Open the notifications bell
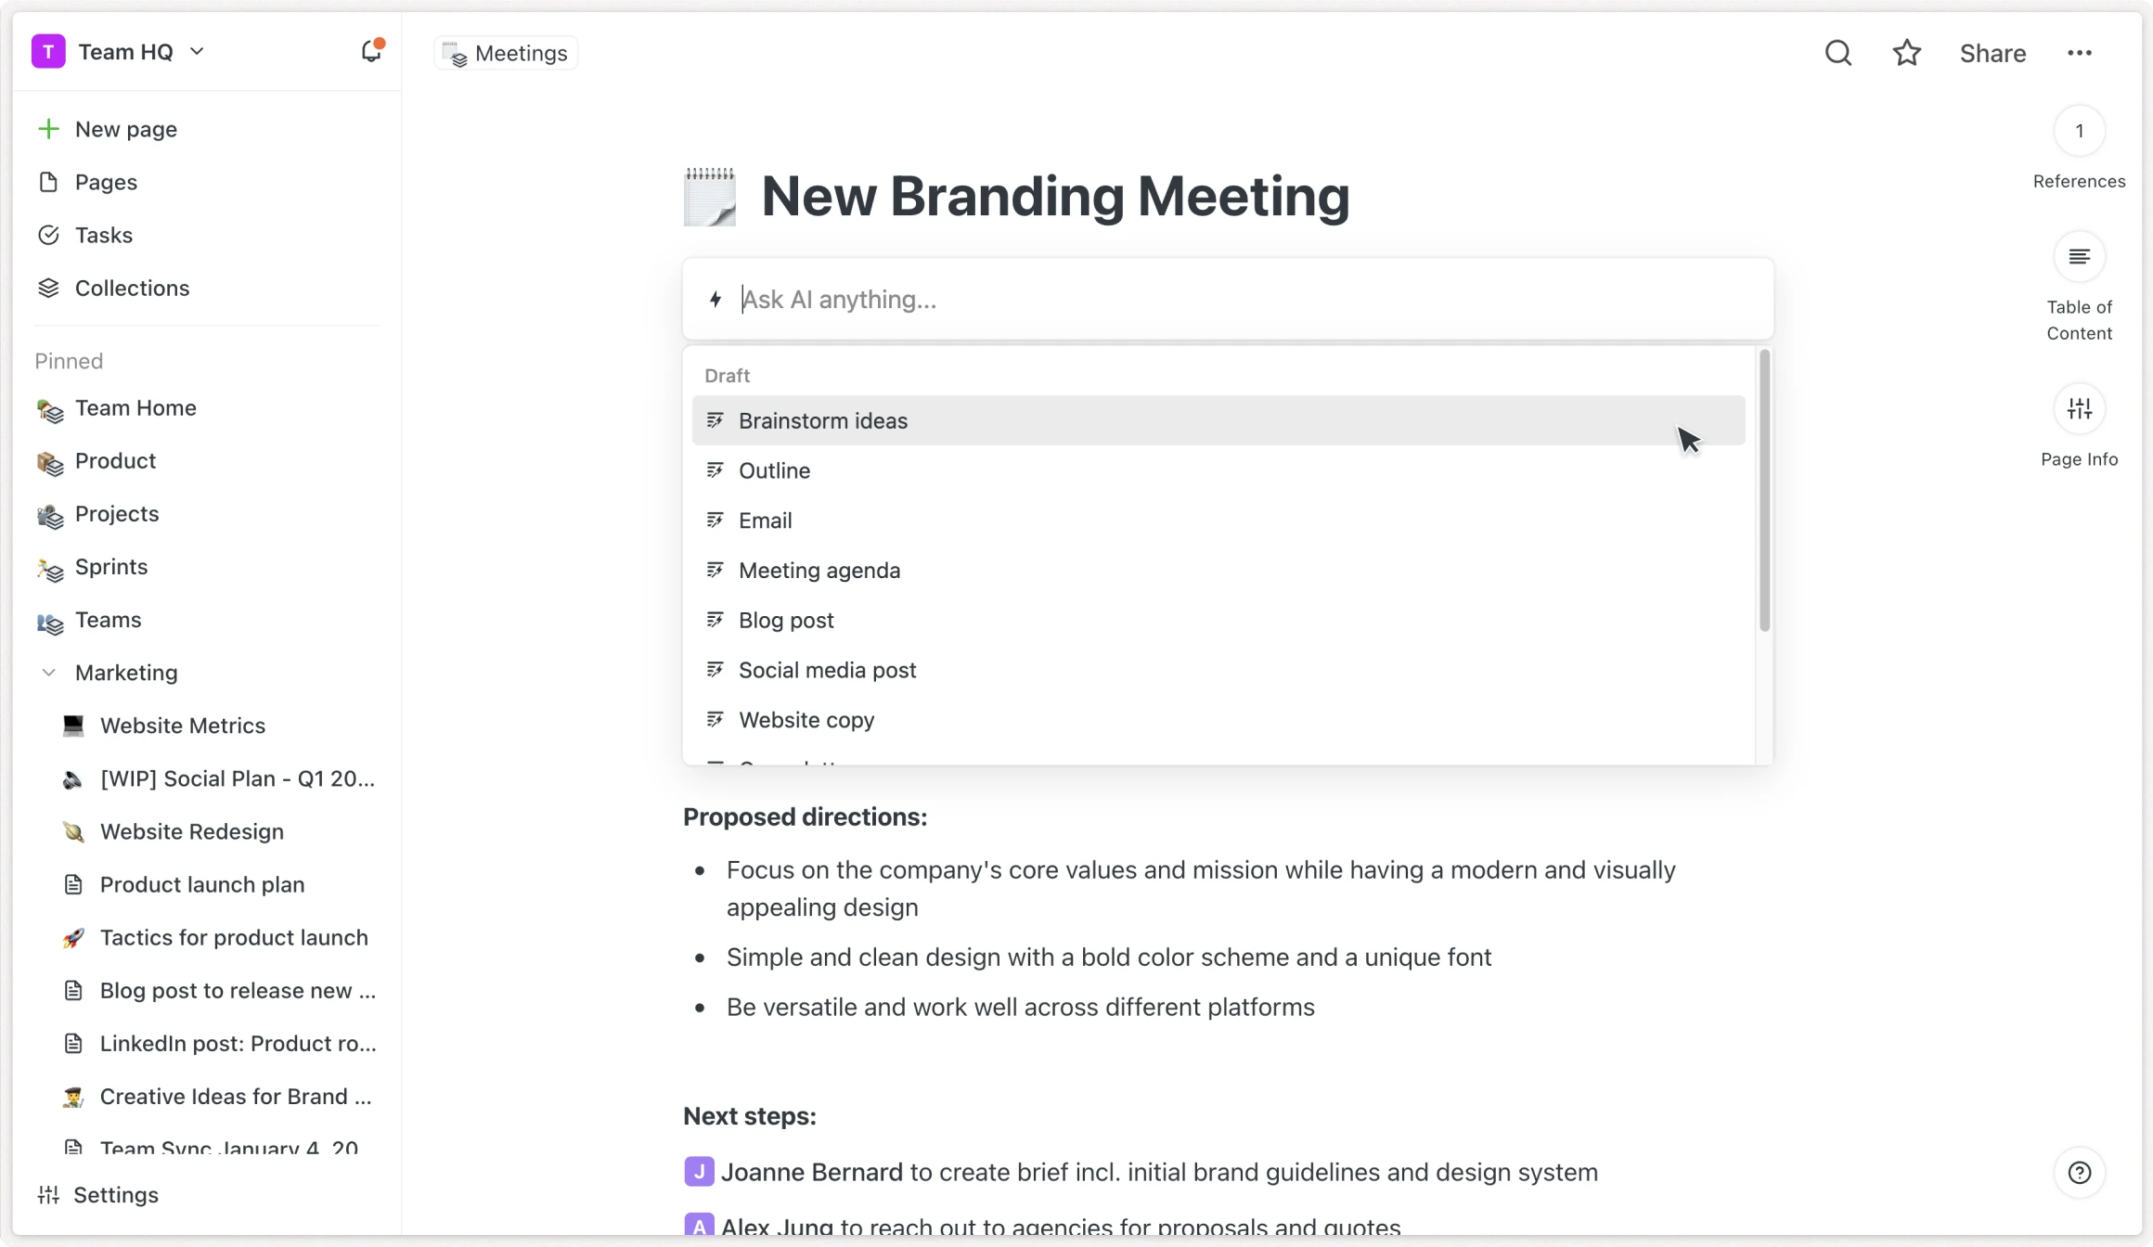The width and height of the screenshot is (2153, 1247). tap(371, 51)
